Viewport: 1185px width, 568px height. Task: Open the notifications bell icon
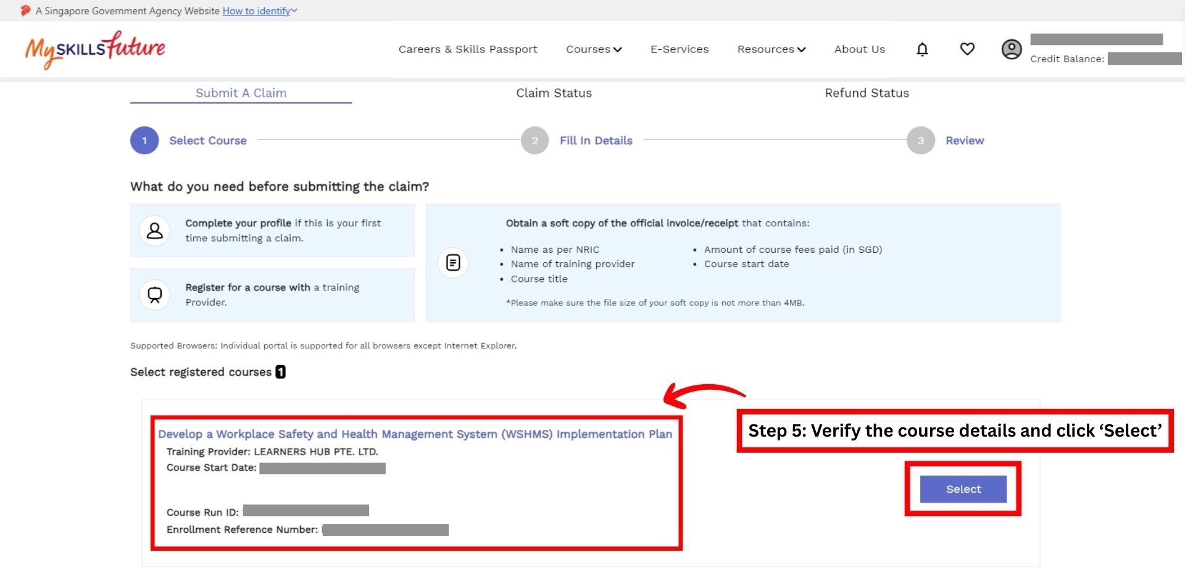(922, 49)
